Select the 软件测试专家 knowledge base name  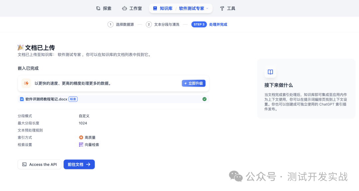click(x=191, y=8)
